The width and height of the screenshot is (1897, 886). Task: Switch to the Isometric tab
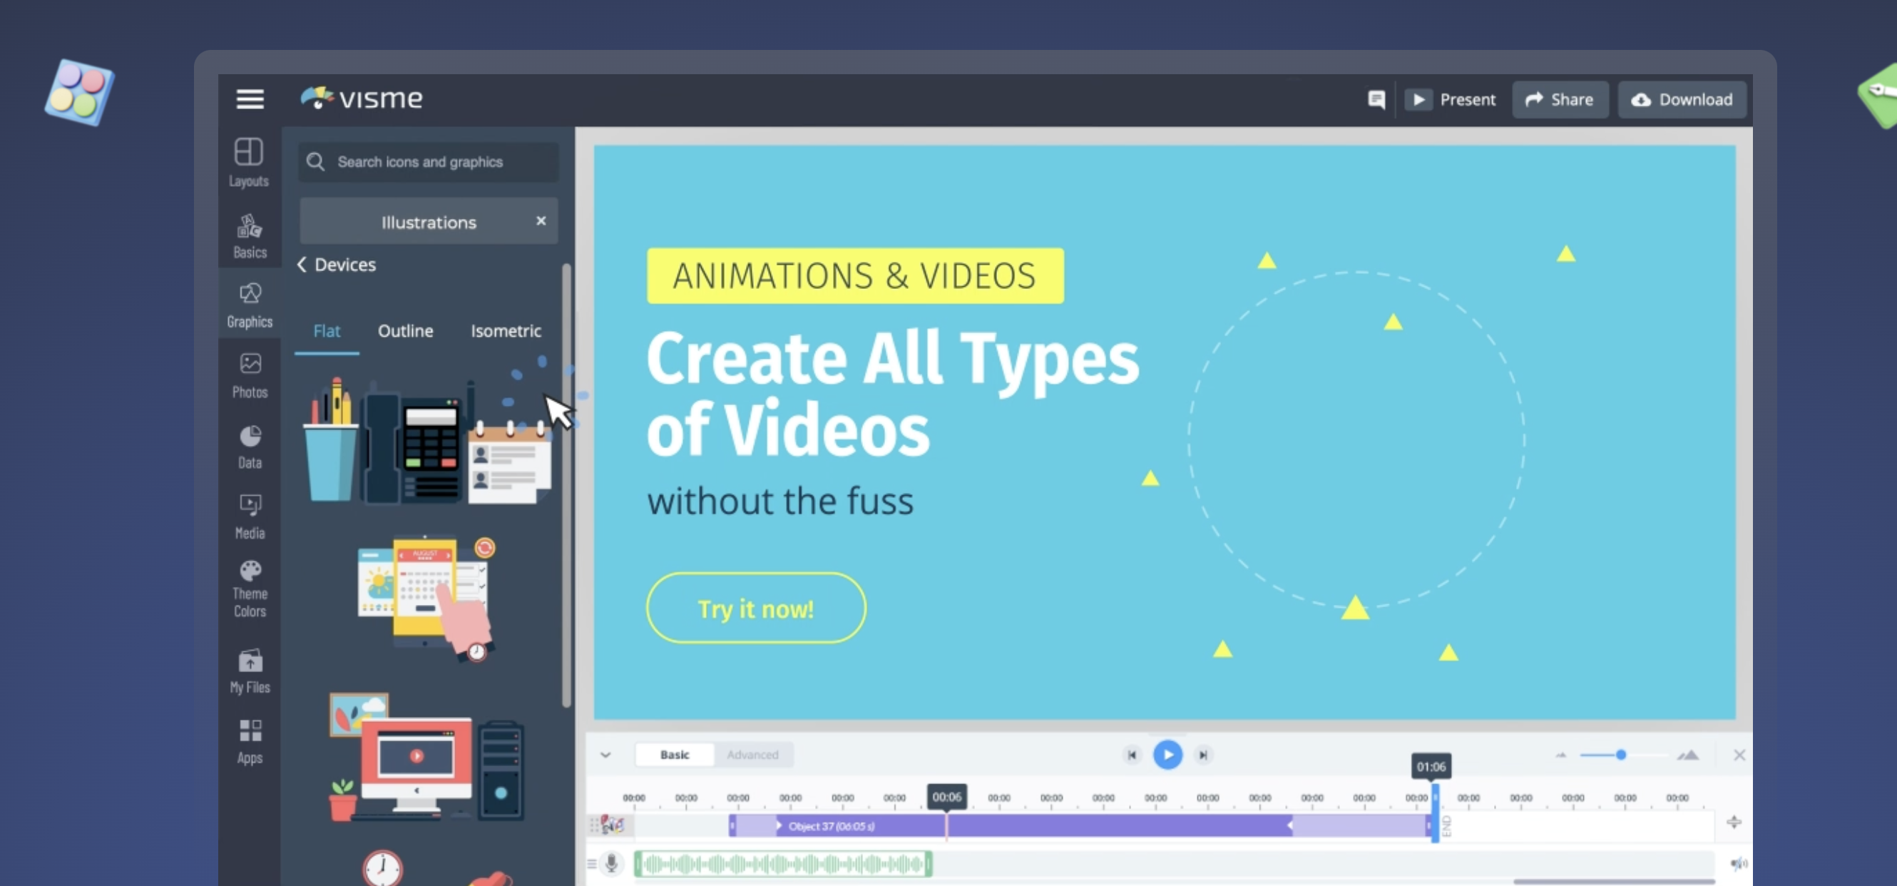[506, 332]
